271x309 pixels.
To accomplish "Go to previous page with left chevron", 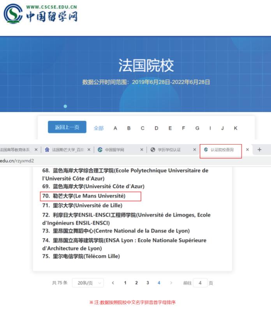I will pyautogui.click(x=113, y=283).
